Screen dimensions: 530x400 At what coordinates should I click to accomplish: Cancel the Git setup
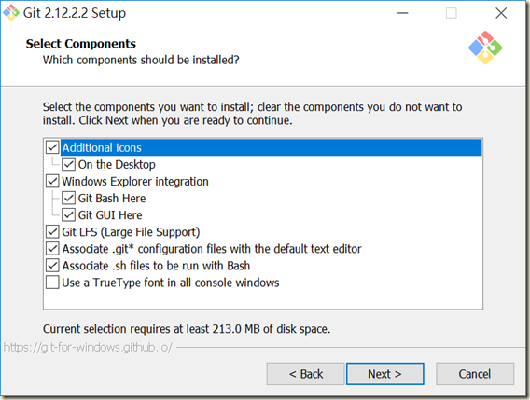tap(475, 374)
